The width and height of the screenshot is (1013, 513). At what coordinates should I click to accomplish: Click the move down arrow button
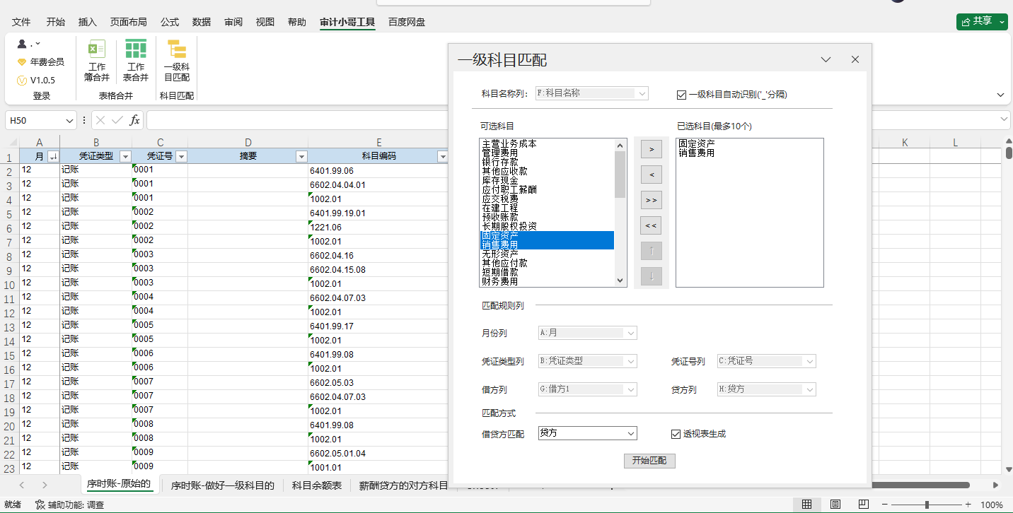[651, 276]
